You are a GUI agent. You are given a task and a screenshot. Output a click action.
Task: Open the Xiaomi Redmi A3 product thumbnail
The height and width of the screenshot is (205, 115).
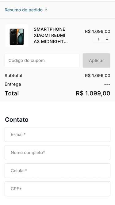click(17, 35)
